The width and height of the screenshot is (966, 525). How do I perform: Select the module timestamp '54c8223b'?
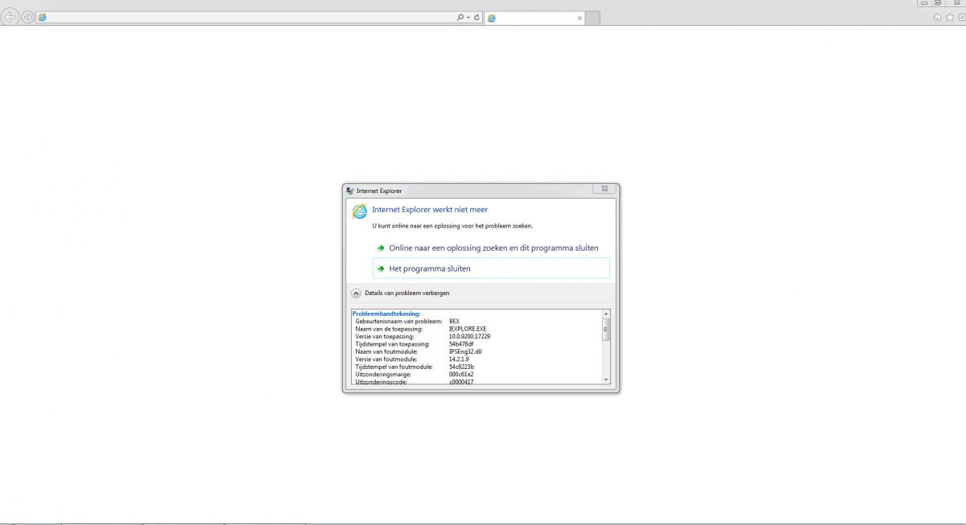pos(462,367)
